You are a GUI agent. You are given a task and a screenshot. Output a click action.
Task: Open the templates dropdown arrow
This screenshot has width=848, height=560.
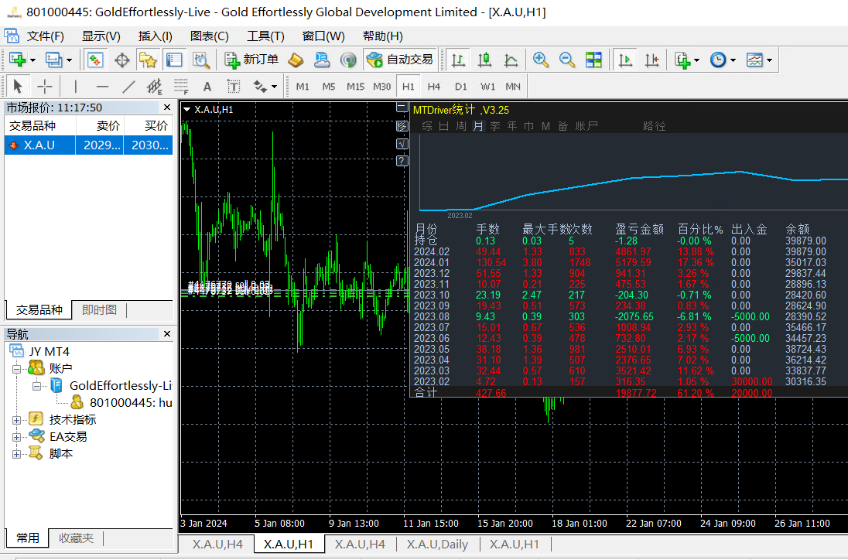(x=769, y=60)
